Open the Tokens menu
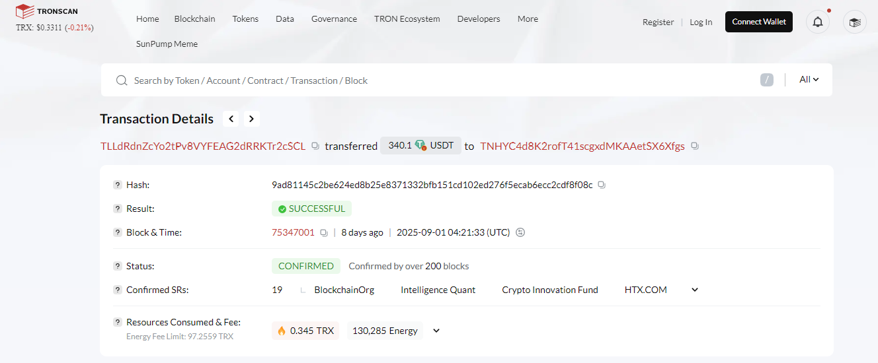 pyautogui.click(x=245, y=18)
